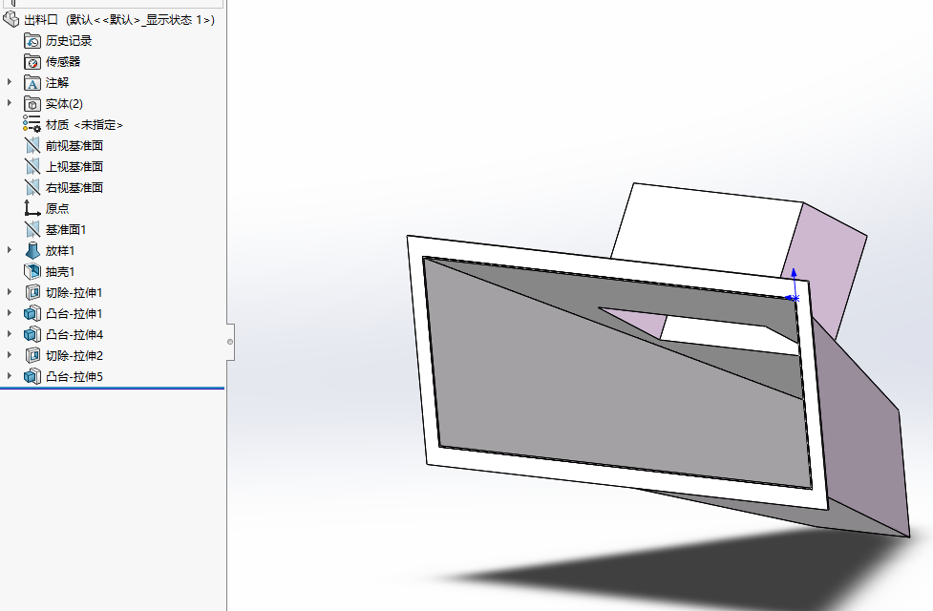The image size is (933, 611).
Task: Select the 原点 label
Action: click(57, 209)
